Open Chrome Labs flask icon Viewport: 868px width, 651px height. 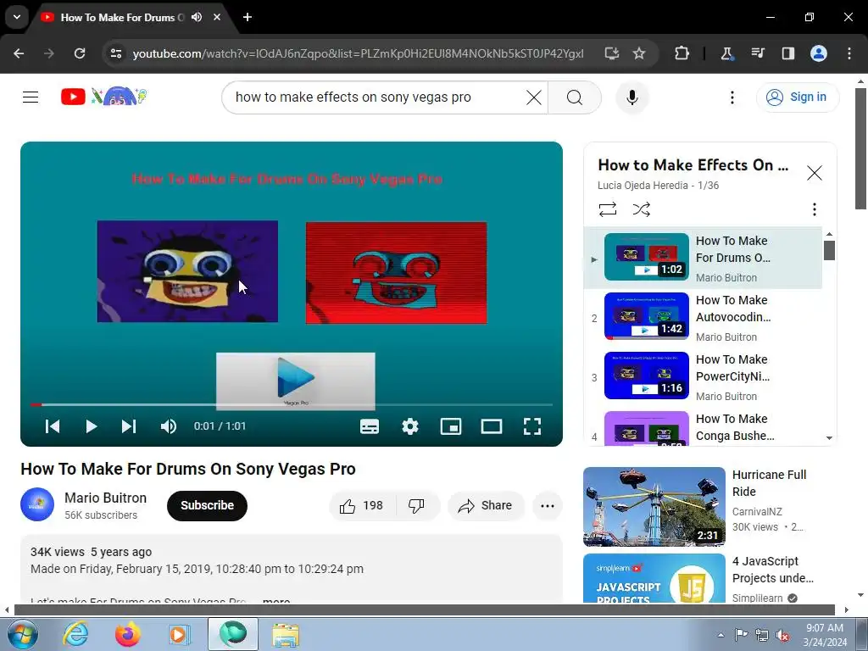coord(726,53)
